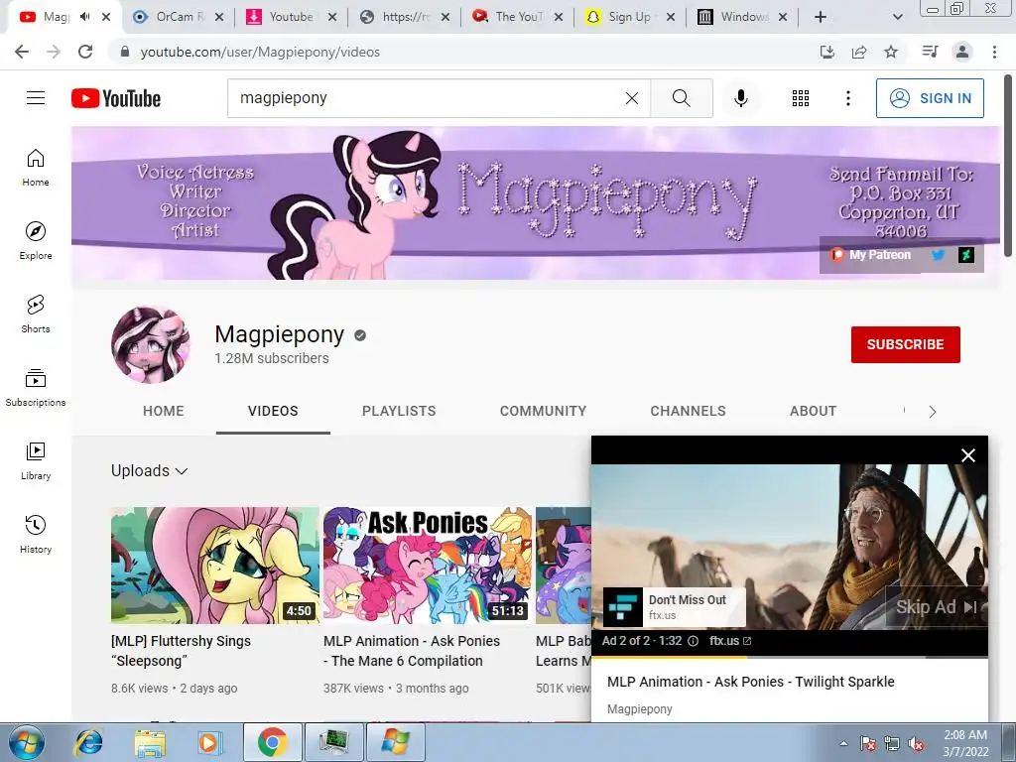Select the VIDEOS channel tab

(273, 411)
